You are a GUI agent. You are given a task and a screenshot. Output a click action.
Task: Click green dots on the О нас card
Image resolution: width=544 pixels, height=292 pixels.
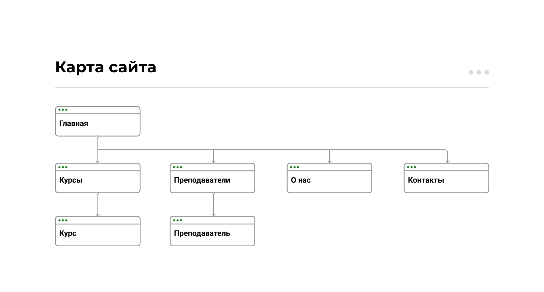pyautogui.click(x=295, y=167)
